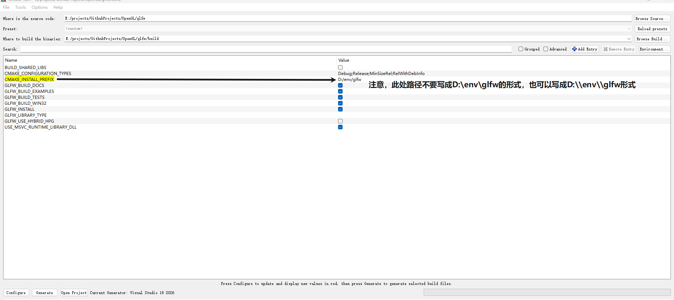Click the Configure button
The height and width of the screenshot is (300, 674).
(x=16, y=293)
